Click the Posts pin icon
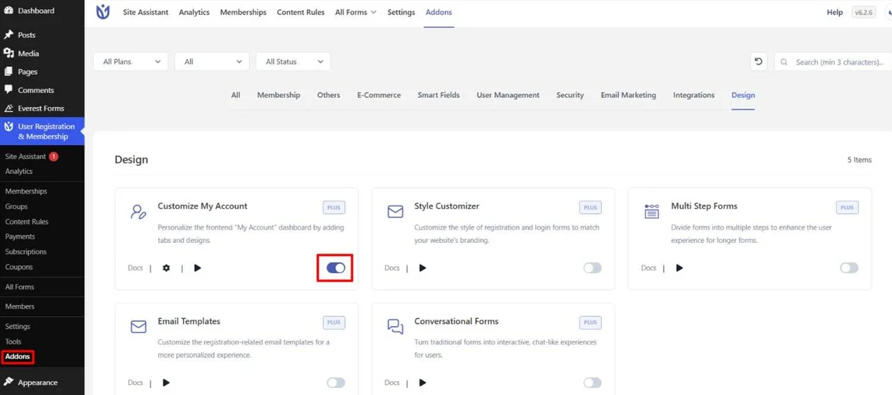Screen dimensions: 892x395 click(x=9, y=35)
